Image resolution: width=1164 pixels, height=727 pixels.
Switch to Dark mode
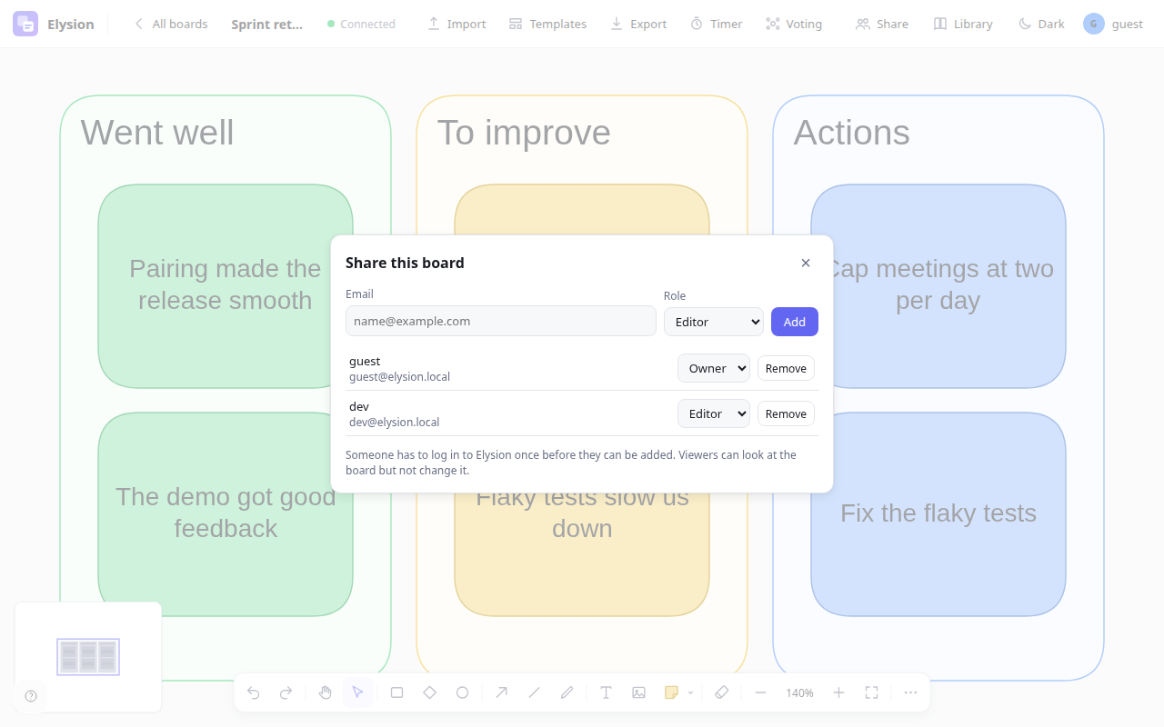click(1041, 24)
